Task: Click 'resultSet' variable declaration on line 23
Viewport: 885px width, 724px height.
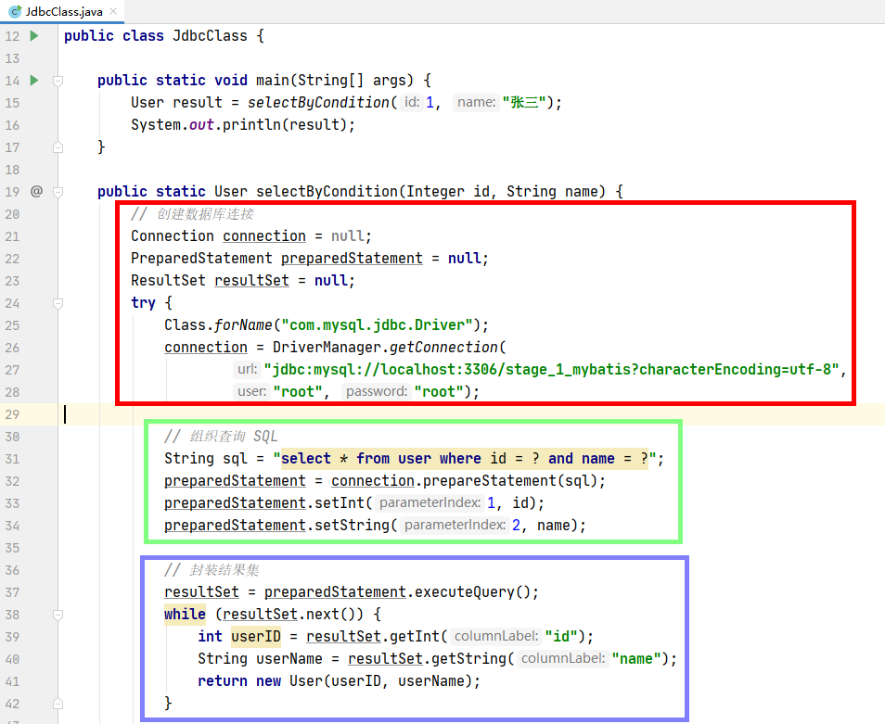Action: click(x=251, y=281)
